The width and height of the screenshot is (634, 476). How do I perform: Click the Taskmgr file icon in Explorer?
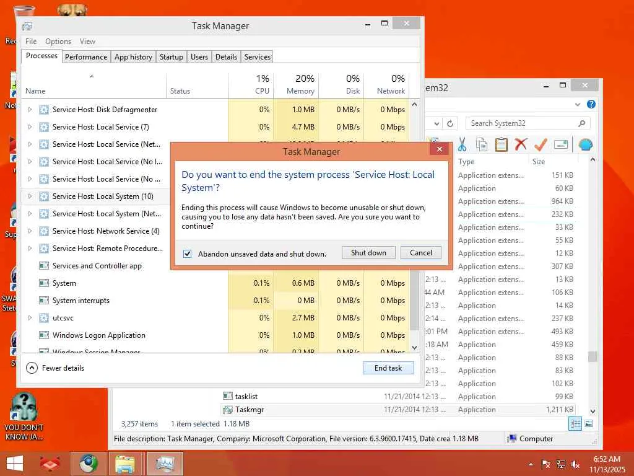coord(228,410)
